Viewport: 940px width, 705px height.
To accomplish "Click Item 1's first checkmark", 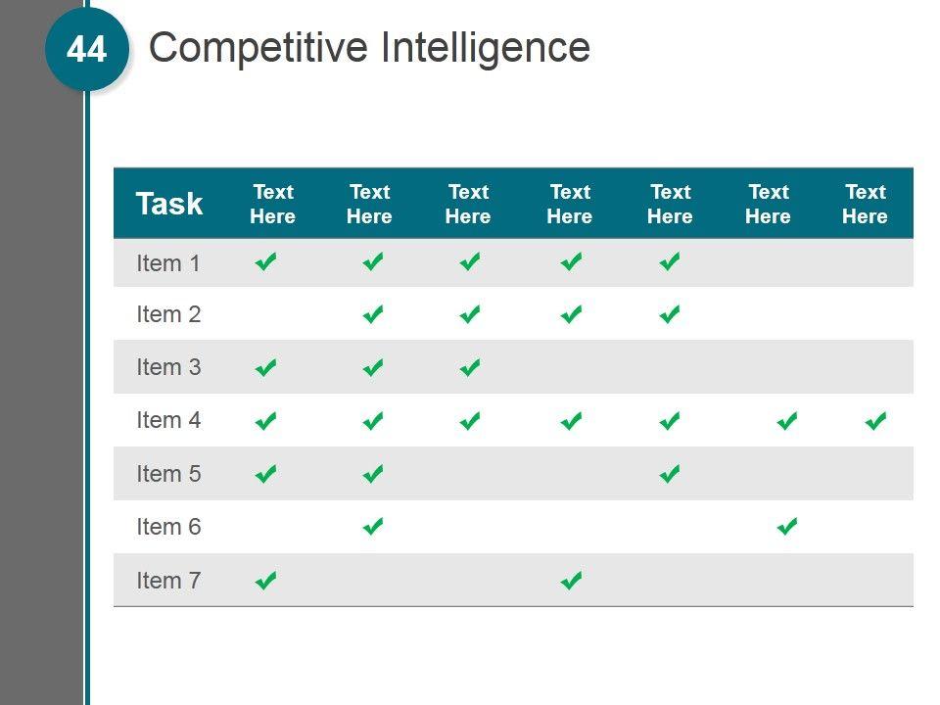I will tap(265, 261).
